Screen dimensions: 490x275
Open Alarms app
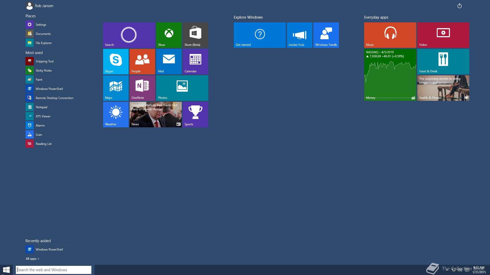click(51, 125)
